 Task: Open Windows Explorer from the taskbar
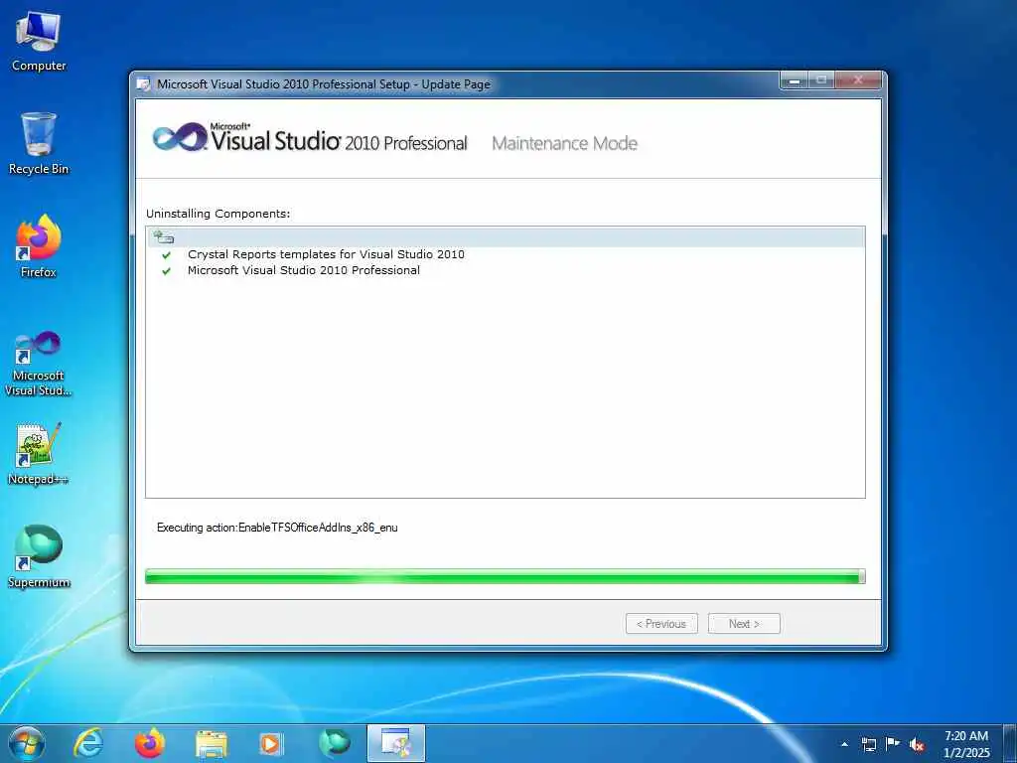click(212, 744)
